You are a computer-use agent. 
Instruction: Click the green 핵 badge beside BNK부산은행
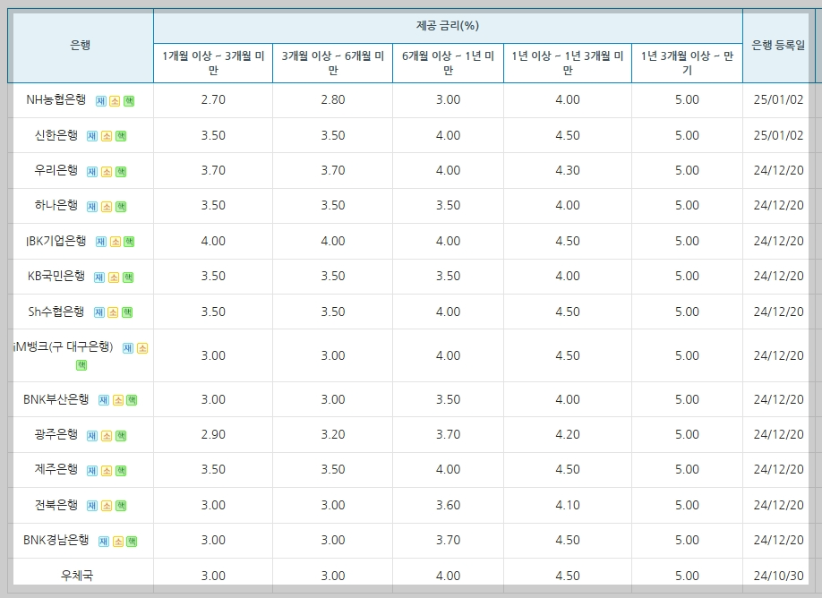pyautogui.click(x=133, y=400)
